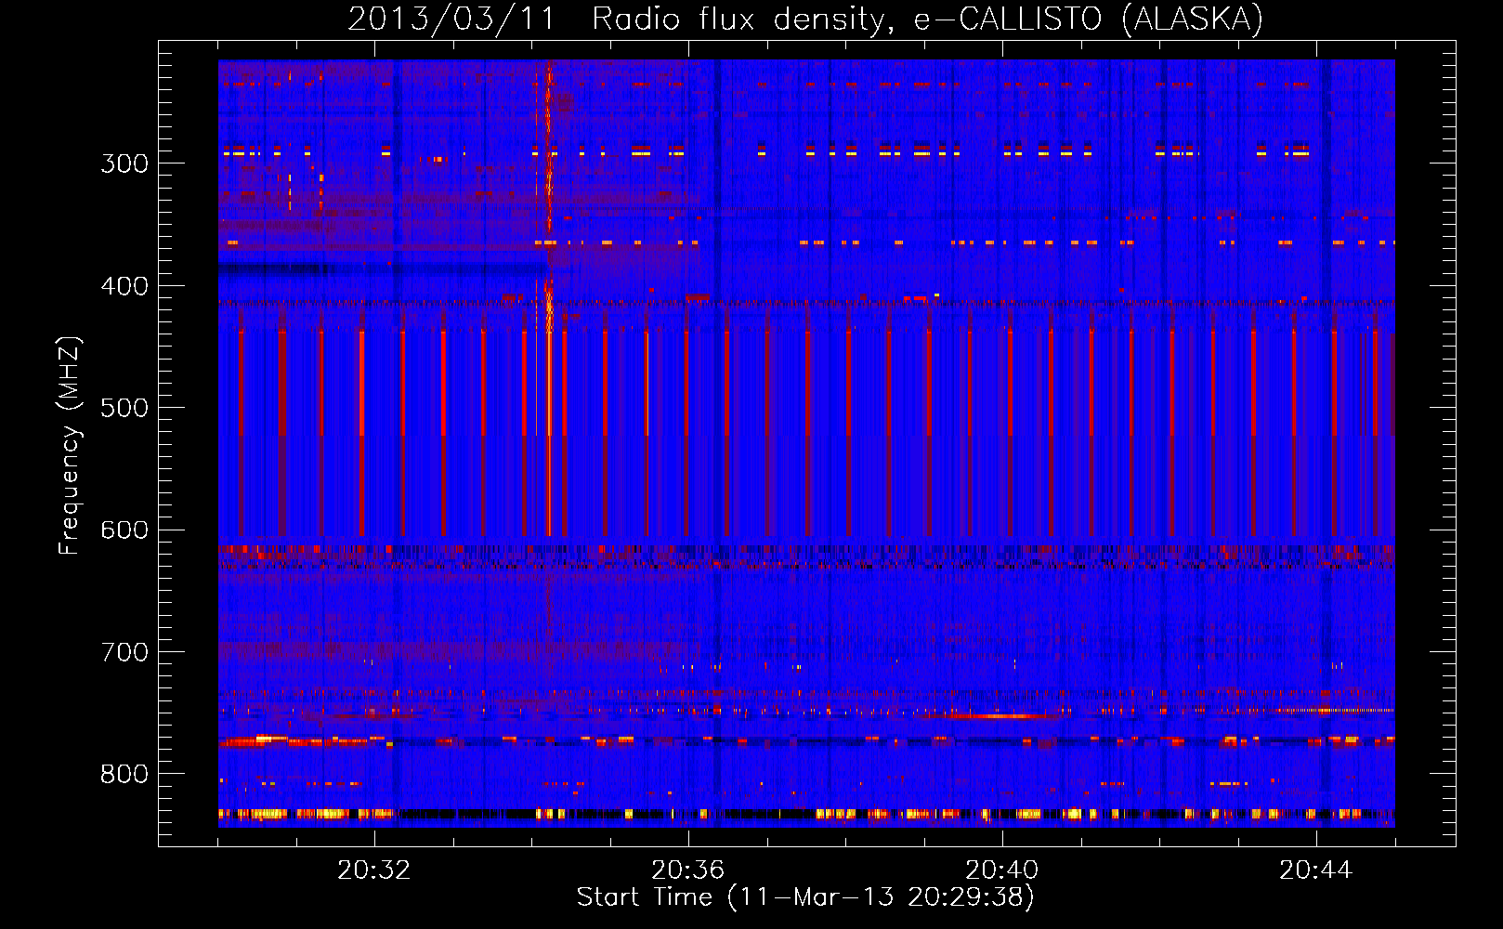The image size is (1503, 929).
Task: Click the 20:40 time tick label
Action: (x=1002, y=870)
